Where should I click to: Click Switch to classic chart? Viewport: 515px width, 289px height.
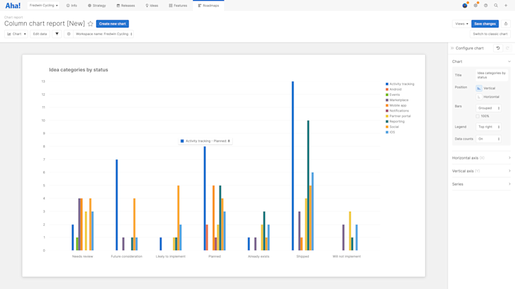490,34
